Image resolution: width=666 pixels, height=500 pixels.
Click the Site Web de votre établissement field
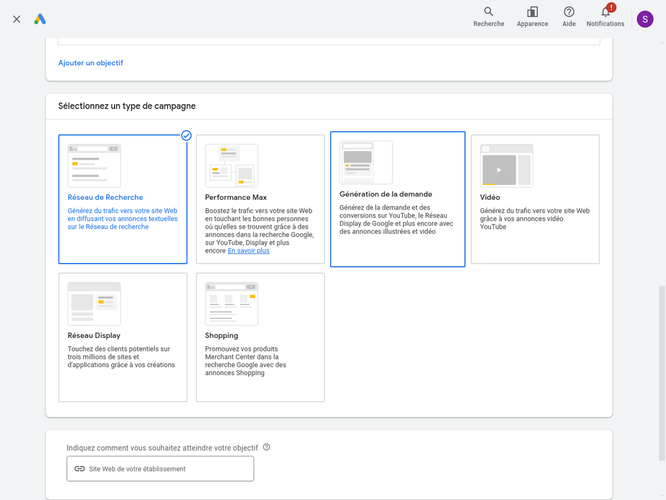[160, 469]
